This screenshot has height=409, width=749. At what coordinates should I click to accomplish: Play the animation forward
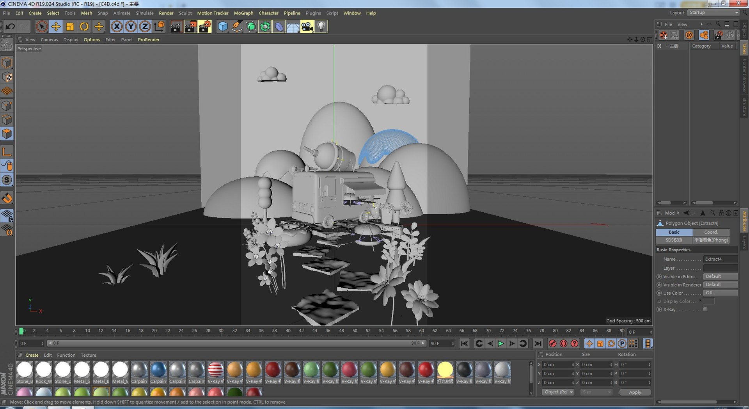coord(501,343)
